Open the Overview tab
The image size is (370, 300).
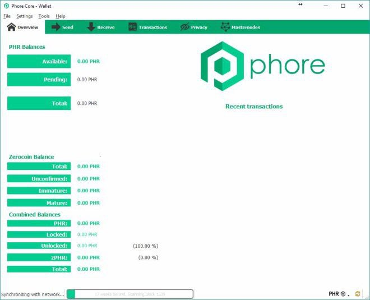click(x=22, y=27)
